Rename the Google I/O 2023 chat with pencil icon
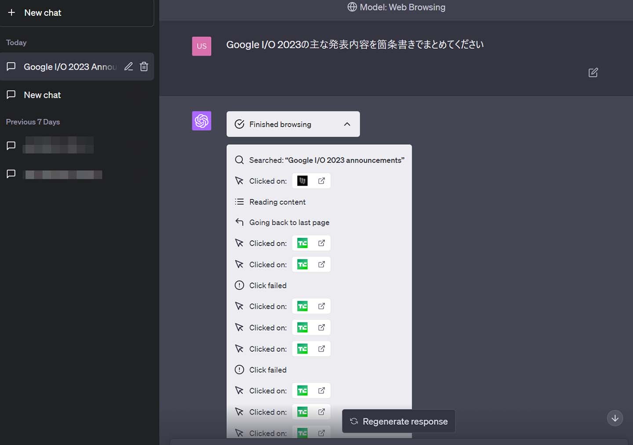 tap(128, 66)
